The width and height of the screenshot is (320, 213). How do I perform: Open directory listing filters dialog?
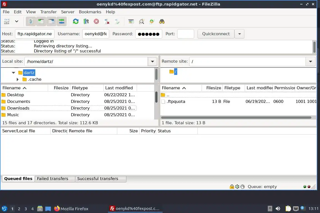[131, 21]
